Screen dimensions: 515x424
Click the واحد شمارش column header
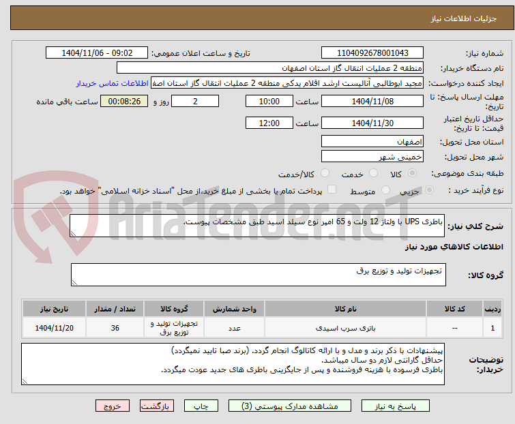(x=234, y=309)
